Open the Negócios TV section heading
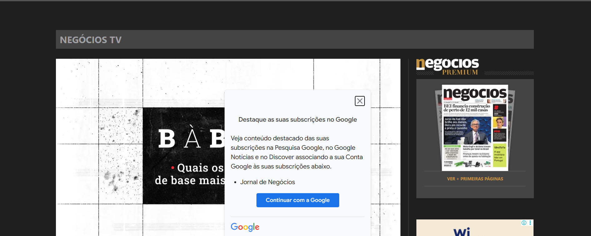 (91, 40)
